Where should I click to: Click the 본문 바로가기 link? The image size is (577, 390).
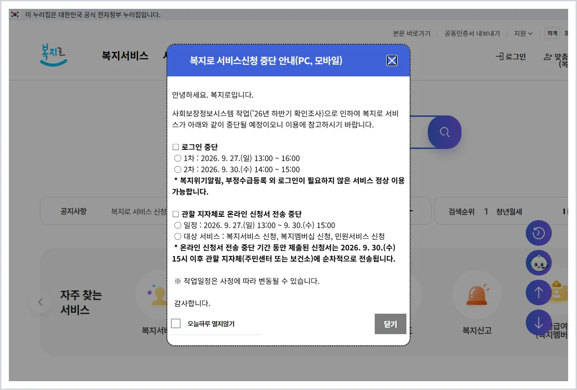pyautogui.click(x=412, y=34)
